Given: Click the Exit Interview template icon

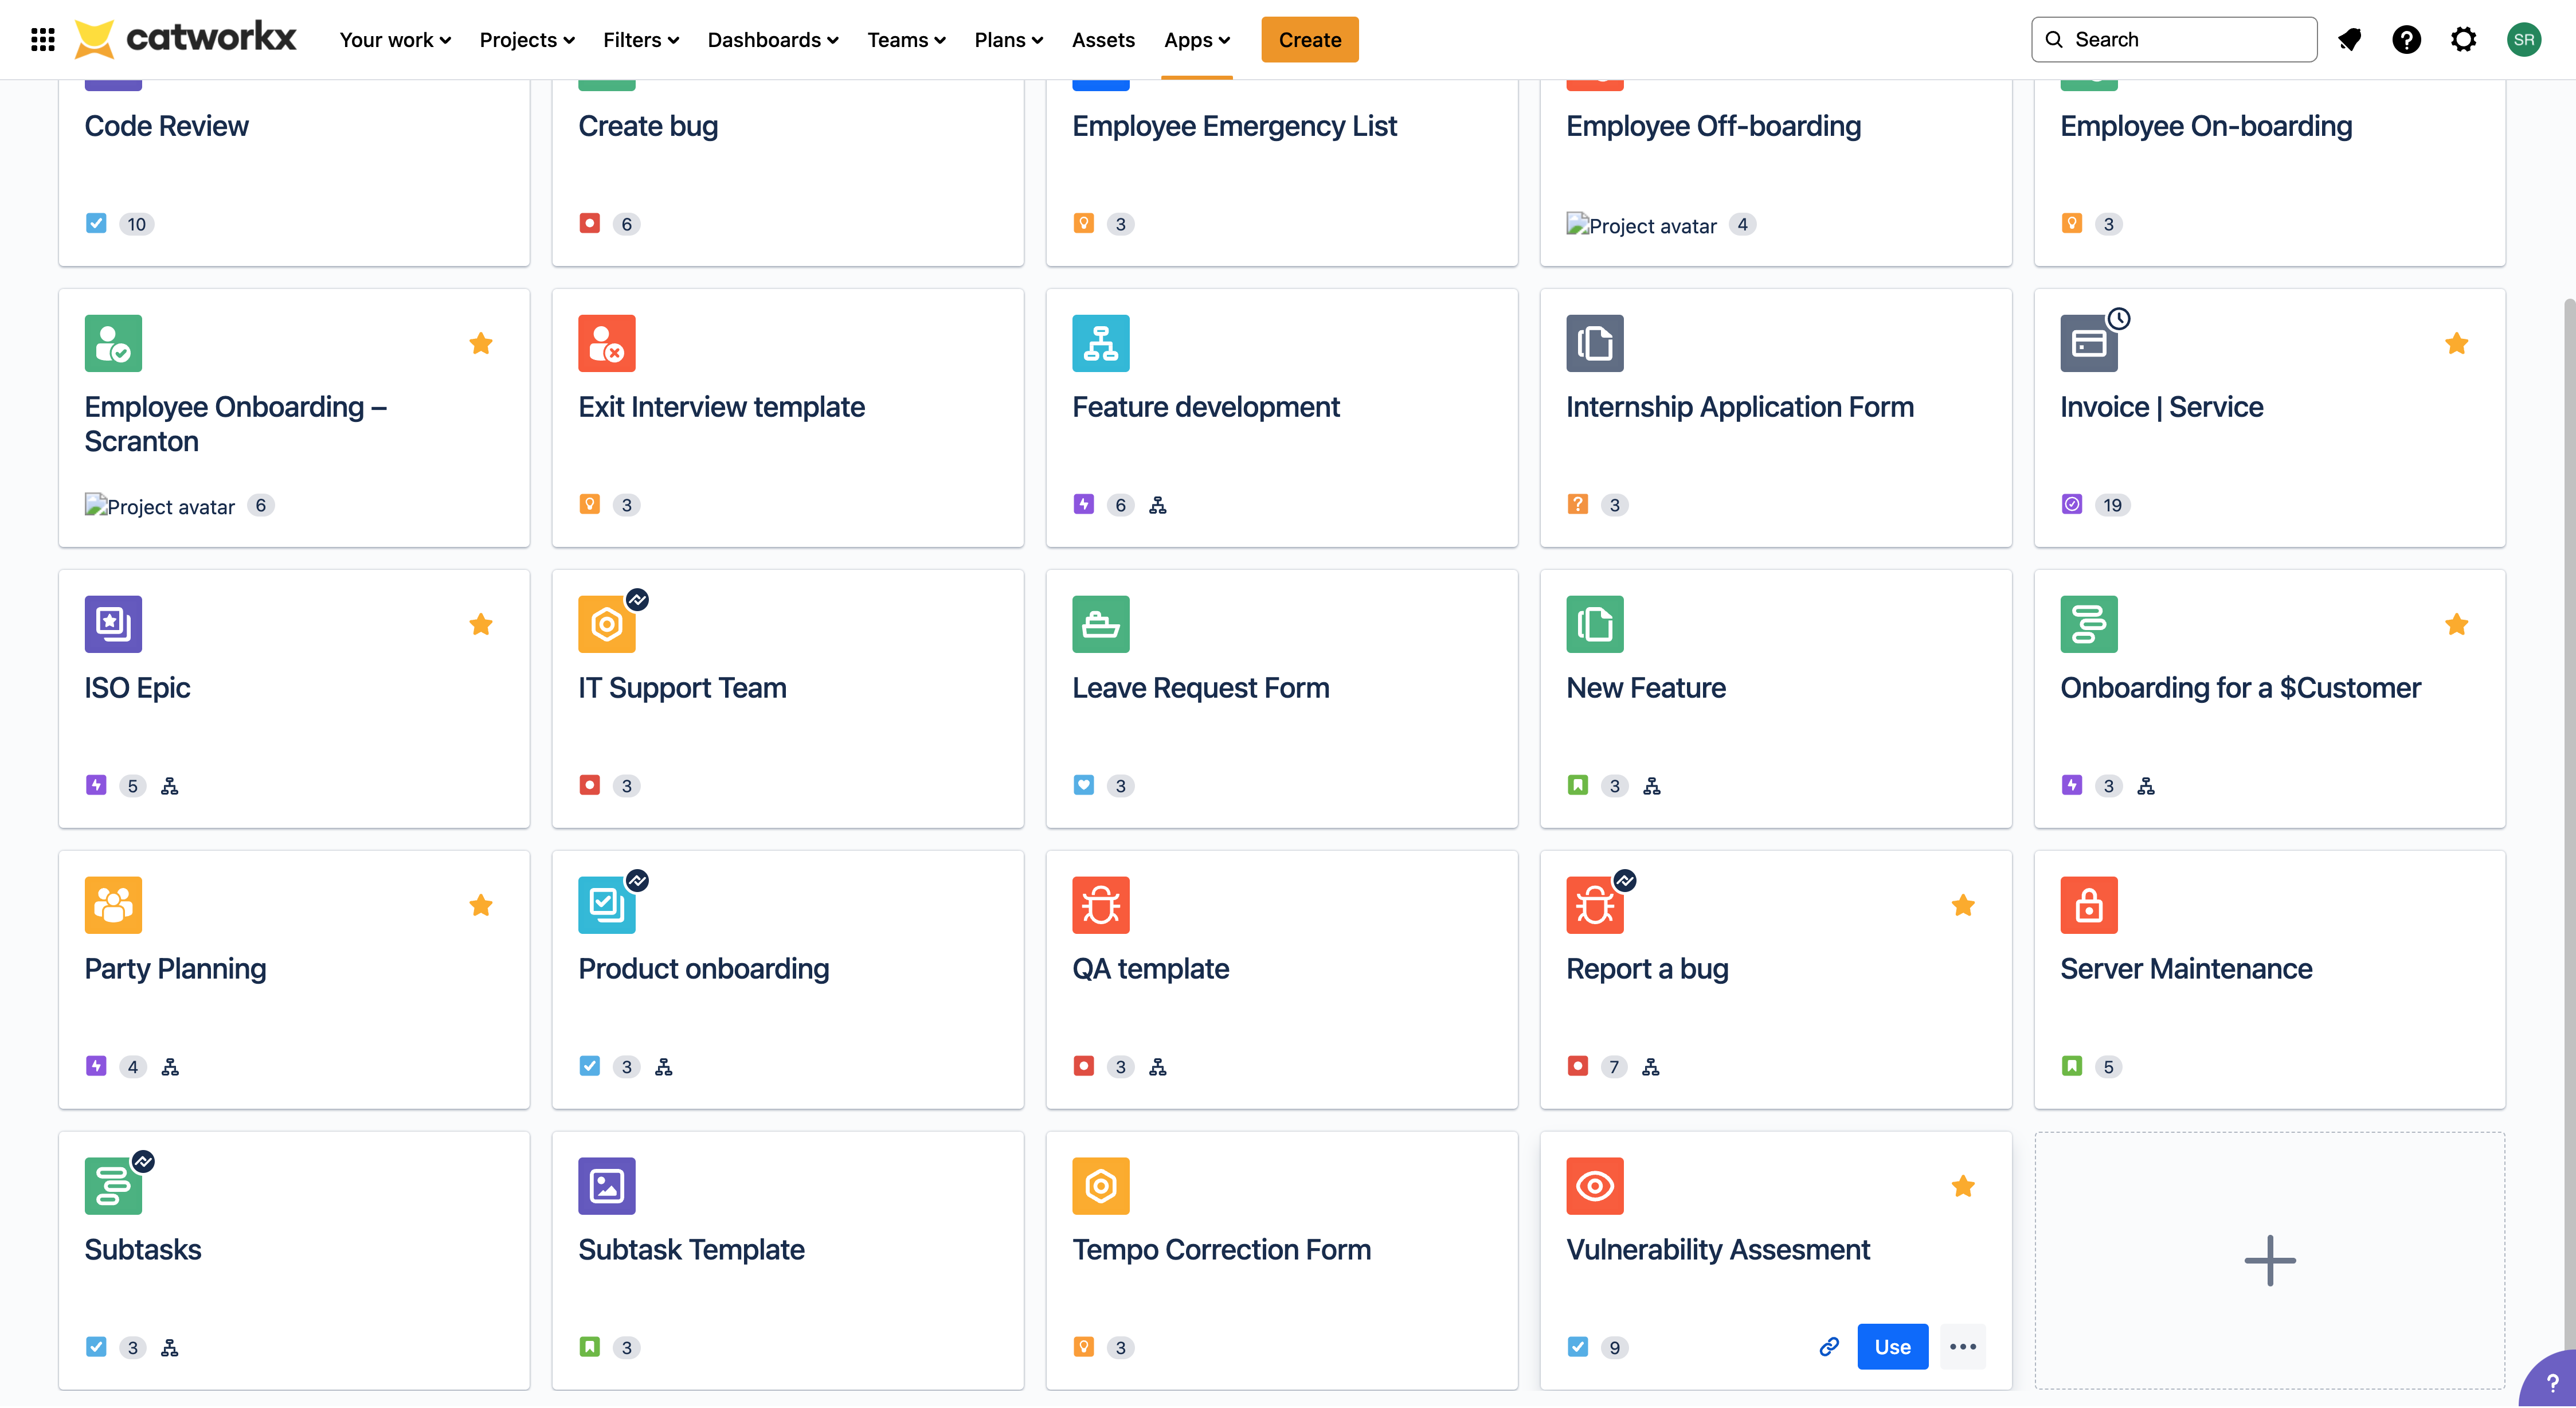Looking at the screenshot, I should pyautogui.click(x=606, y=343).
